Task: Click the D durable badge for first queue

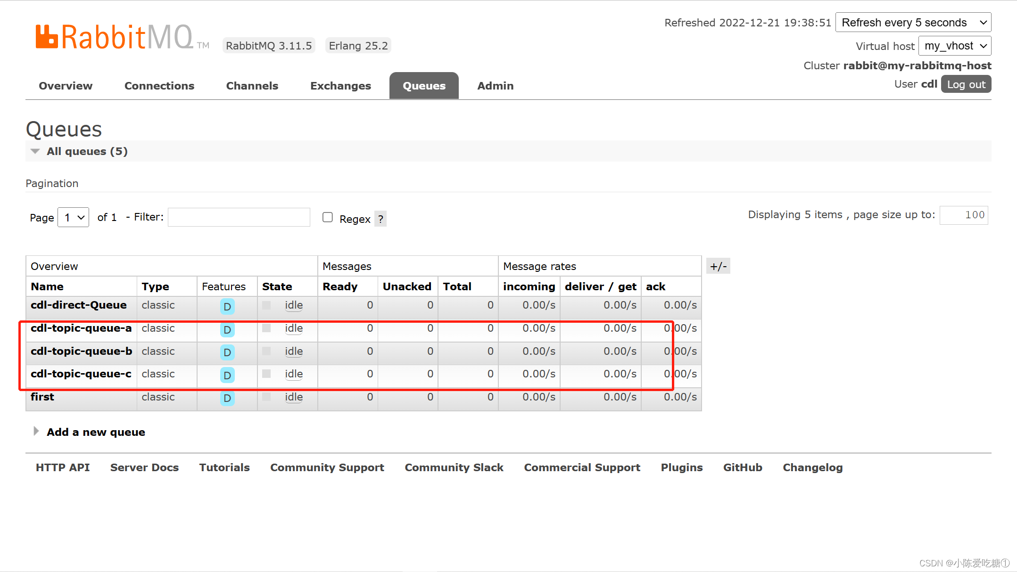Action: [x=227, y=399]
